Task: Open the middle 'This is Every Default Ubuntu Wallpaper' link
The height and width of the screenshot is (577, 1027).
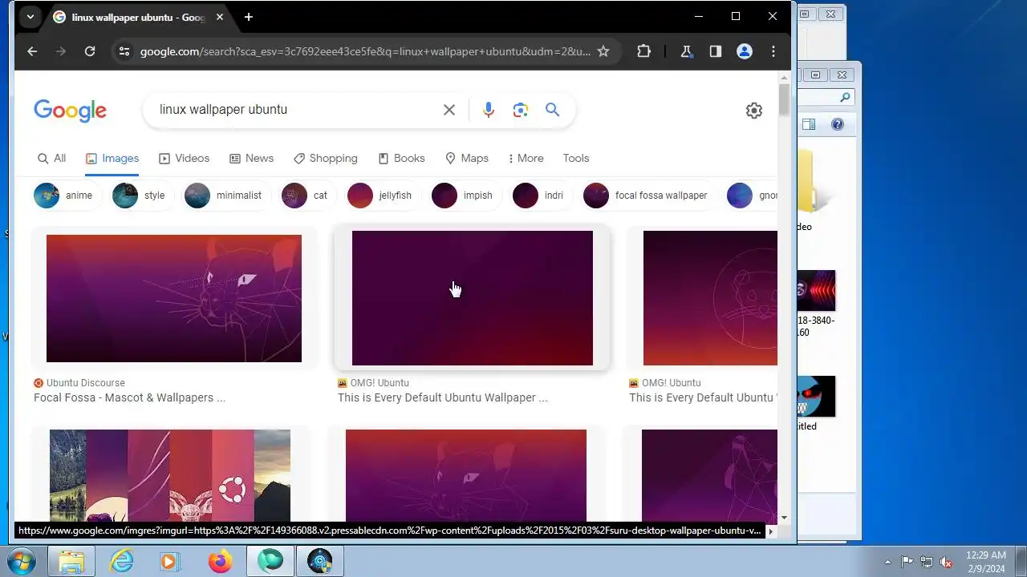Action: pyautogui.click(x=443, y=397)
